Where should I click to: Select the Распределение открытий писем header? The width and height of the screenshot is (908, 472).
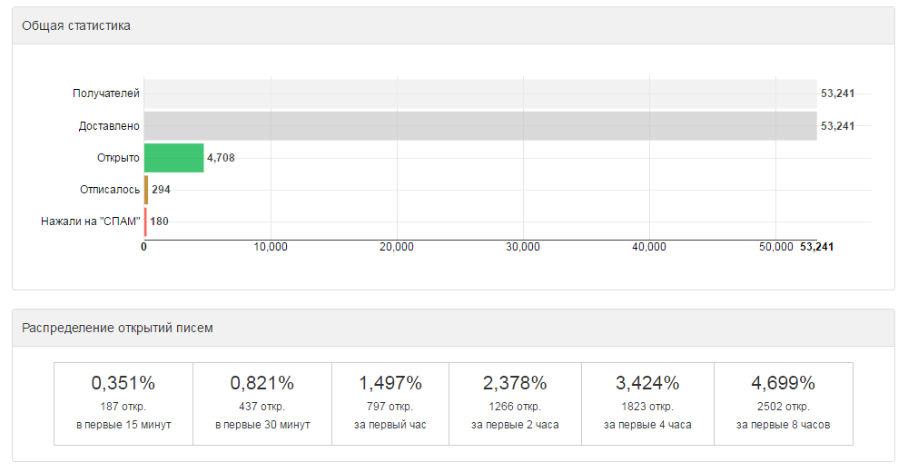(453, 329)
